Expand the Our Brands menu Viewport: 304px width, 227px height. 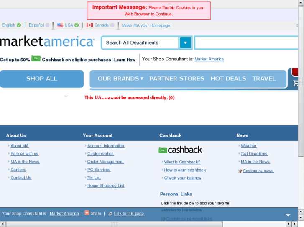tap(120, 79)
